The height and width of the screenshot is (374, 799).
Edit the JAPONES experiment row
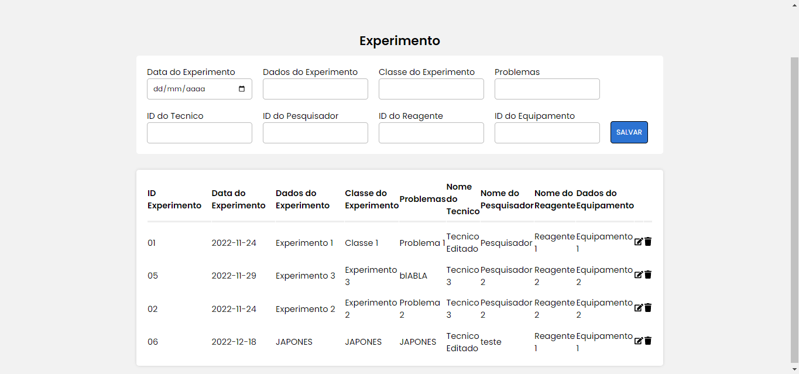click(639, 340)
